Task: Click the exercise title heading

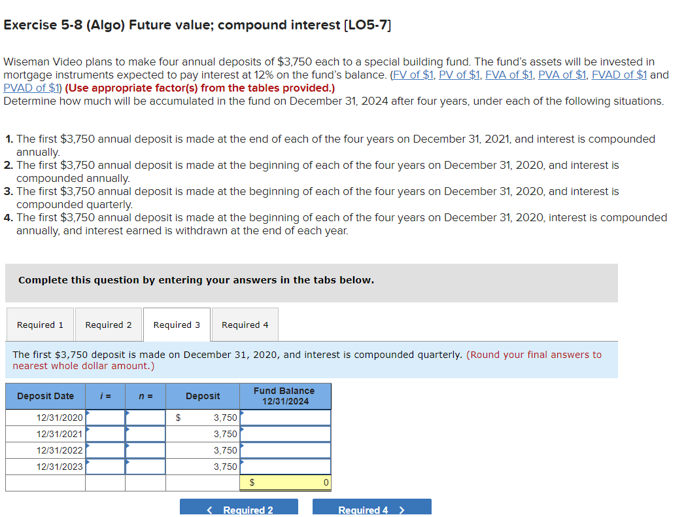Action: [197, 25]
